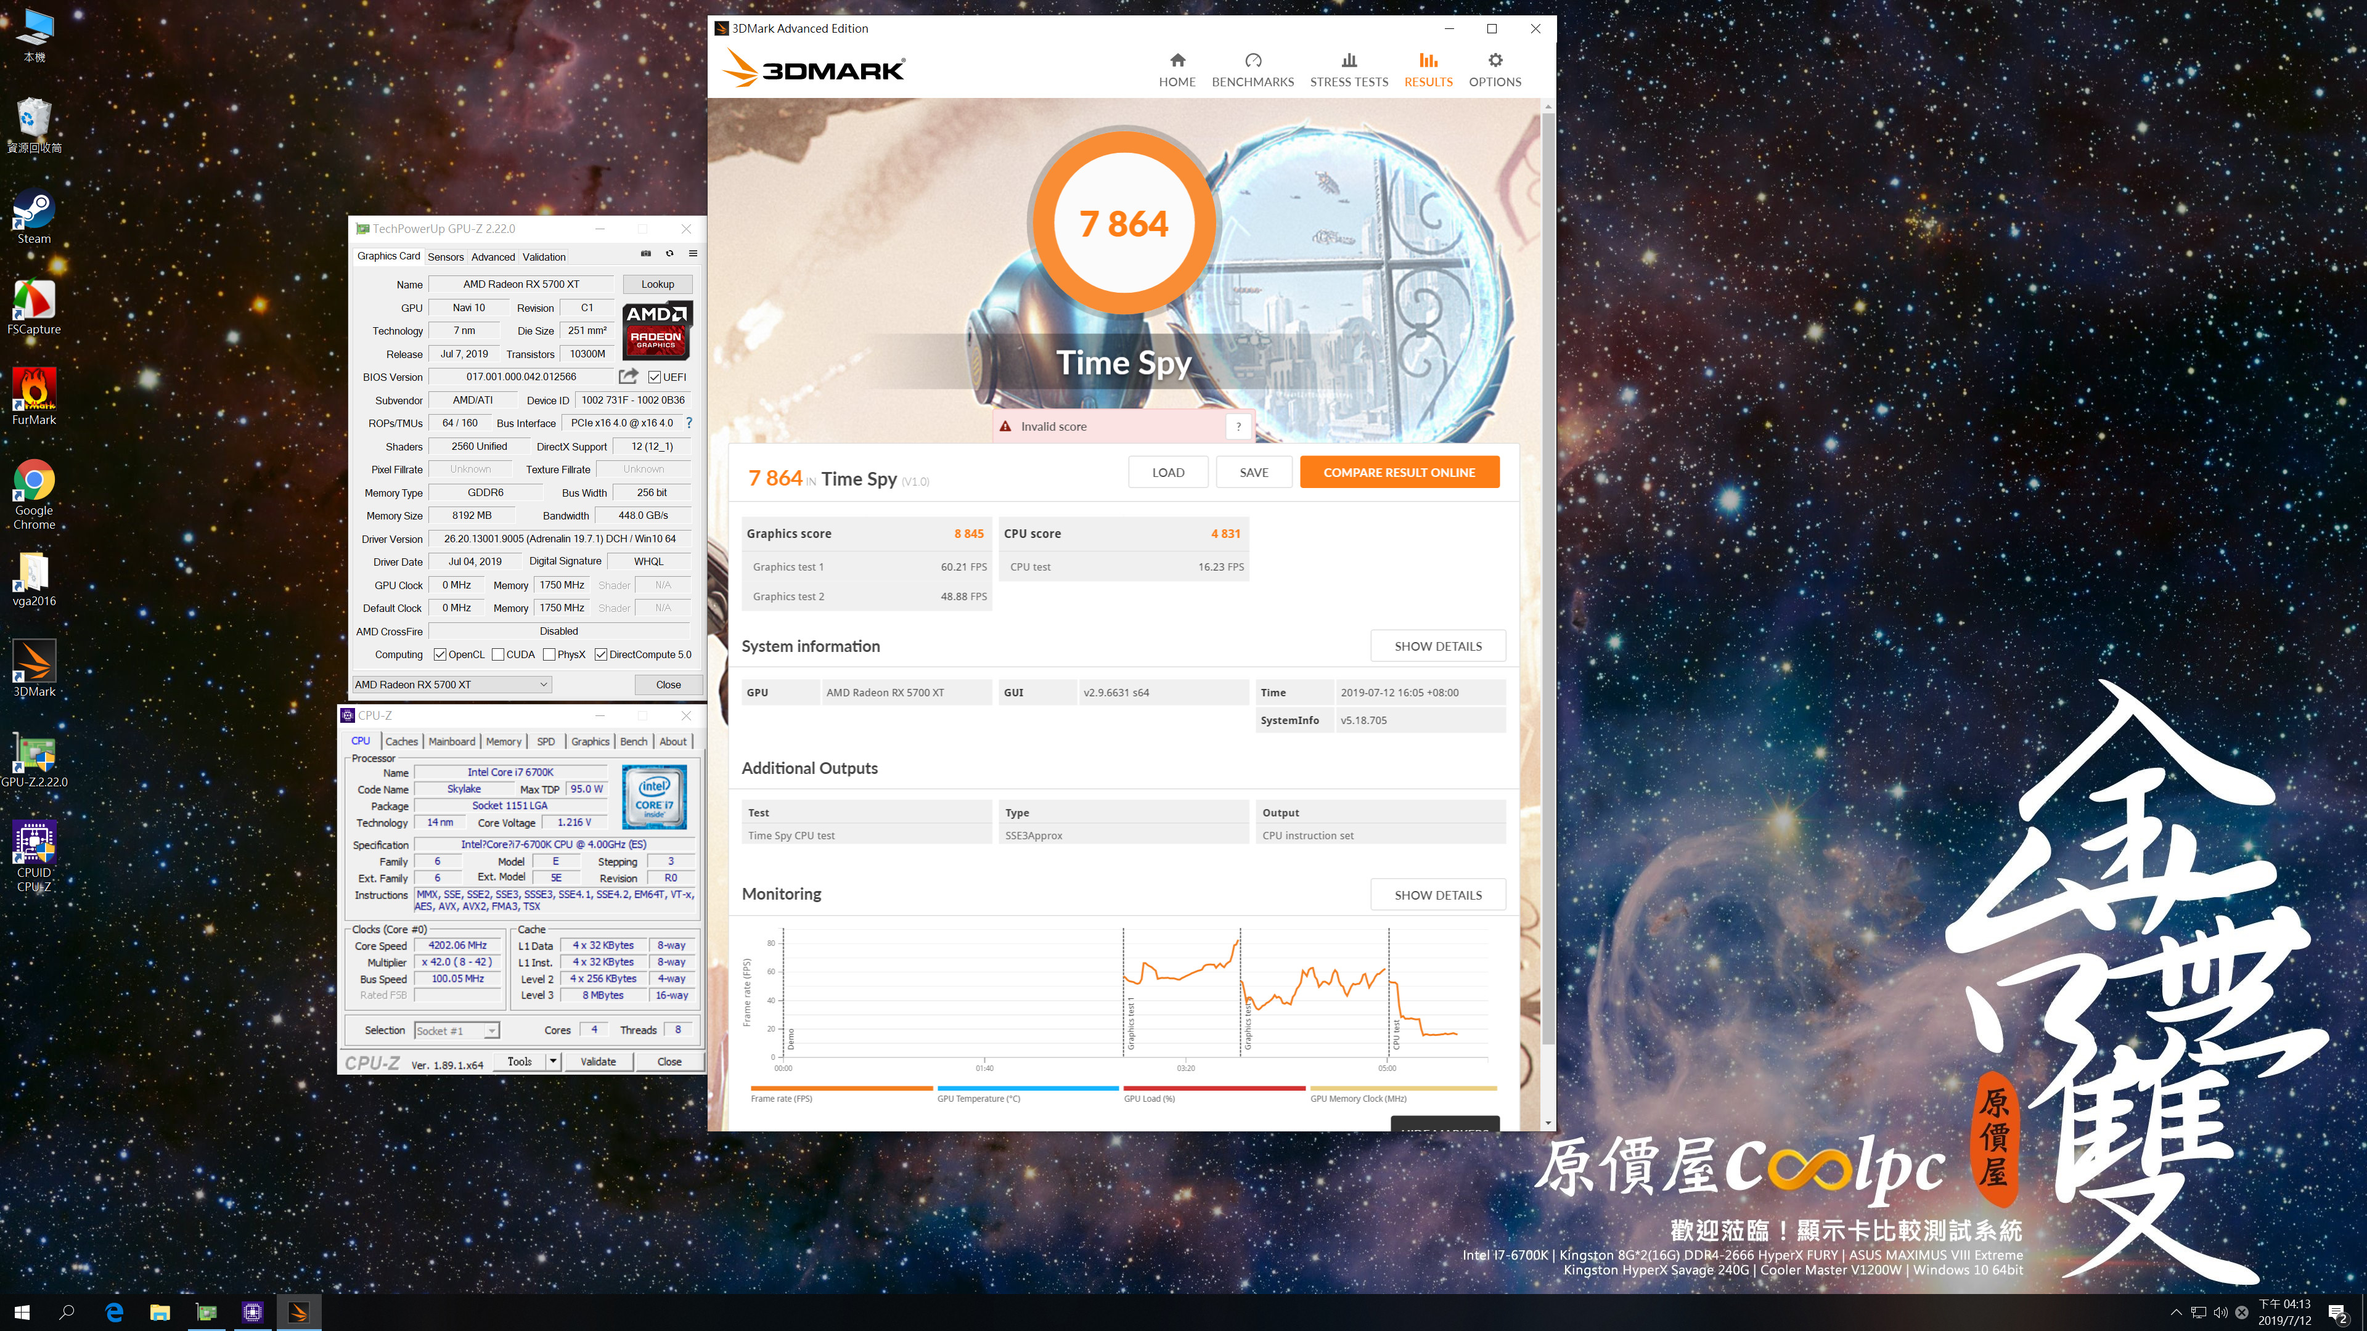Expand the Socket #1 selection dropdown in CPU-Z
Image resolution: width=2367 pixels, height=1331 pixels.
pyautogui.click(x=492, y=1031)
